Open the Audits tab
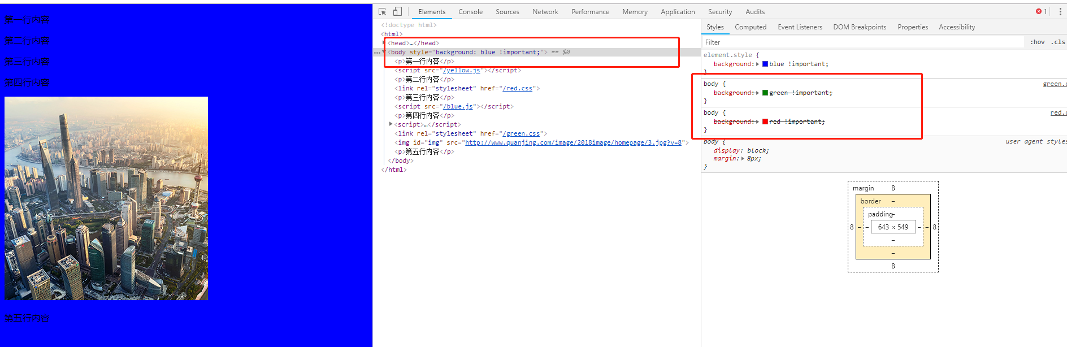Image resolution: width=1067 pixels, height=347 pixels. coord(755,12)
